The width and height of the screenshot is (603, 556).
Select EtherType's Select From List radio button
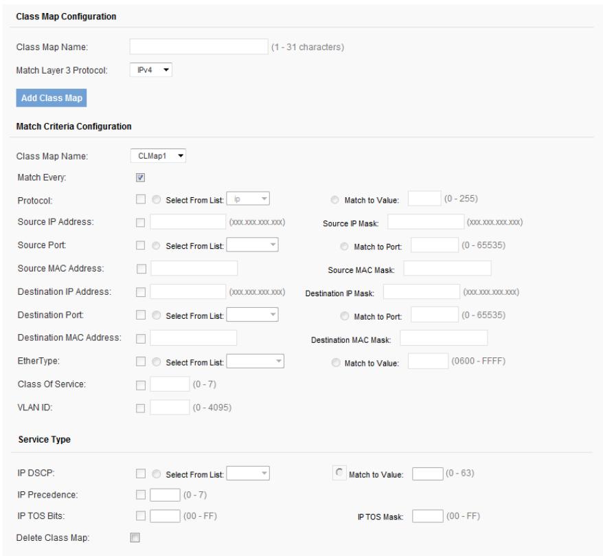coord(155,360)
